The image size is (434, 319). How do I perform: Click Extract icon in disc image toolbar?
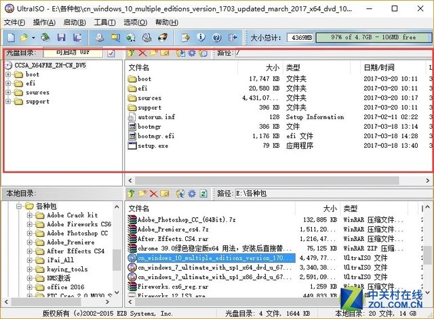(x=180, y=53)
